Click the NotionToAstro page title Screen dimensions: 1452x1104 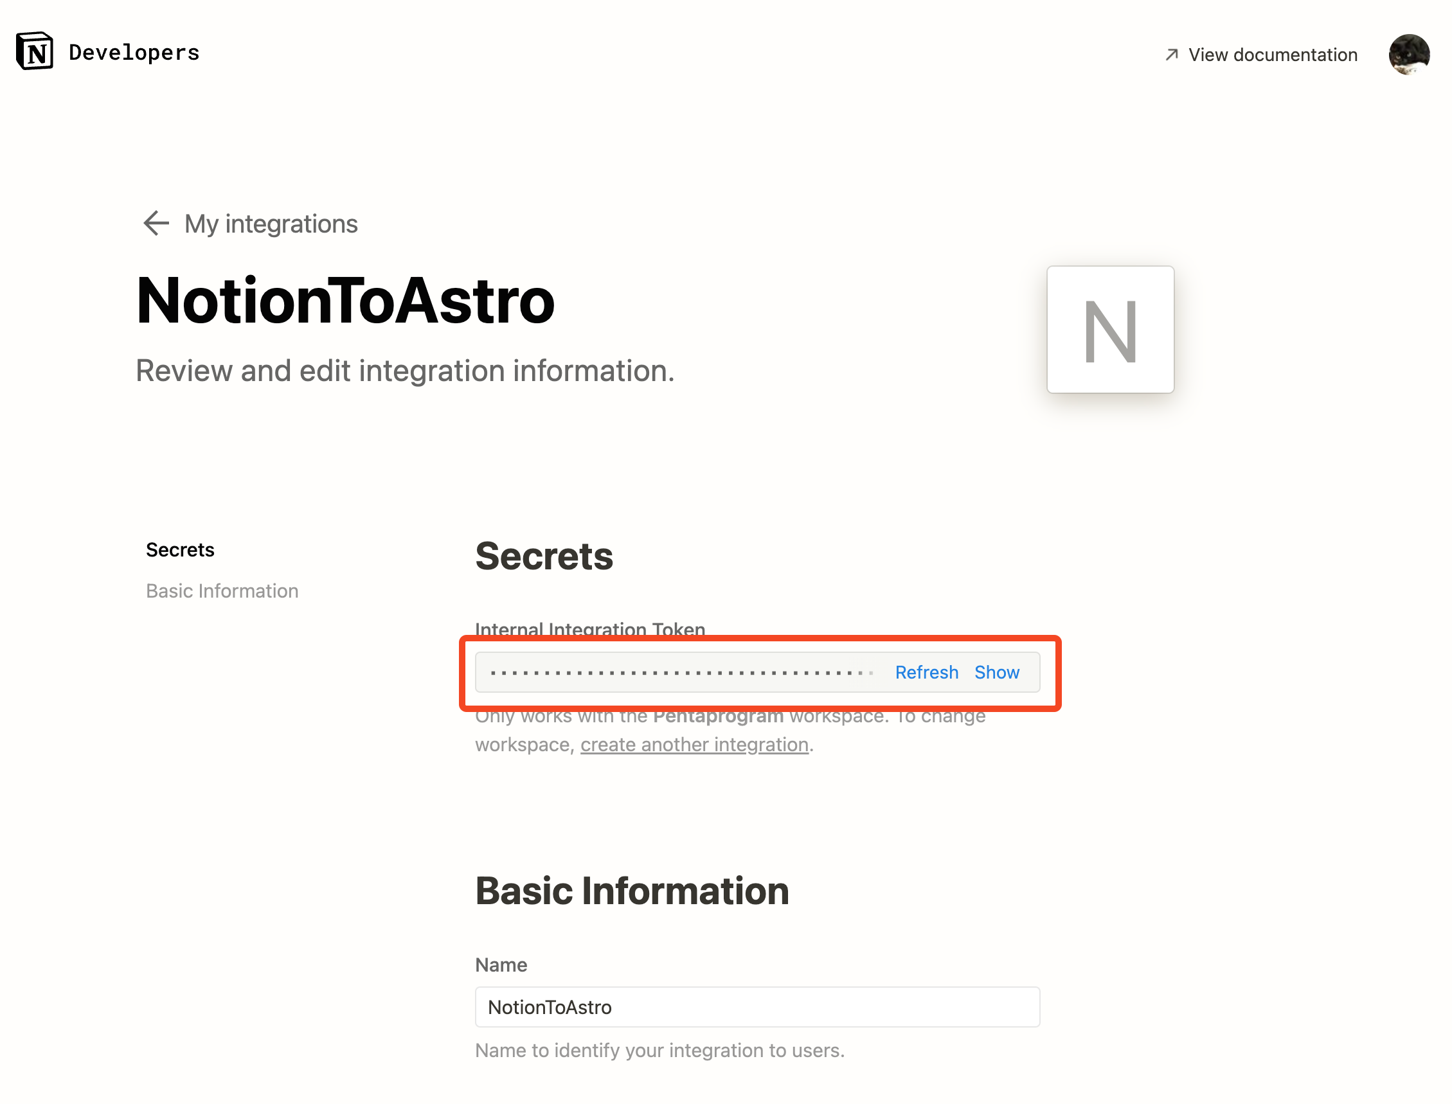345,300
